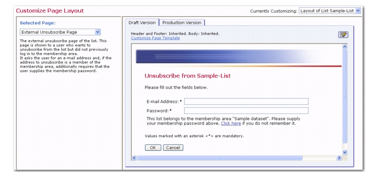370x181 pixels.
Task: Select the Draft Version tab
Action: (142, 23)
